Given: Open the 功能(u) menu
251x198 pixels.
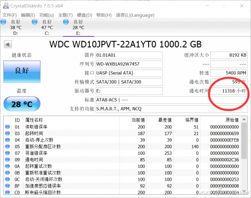Looking at the screenshot, I should [x=47, y=15].
